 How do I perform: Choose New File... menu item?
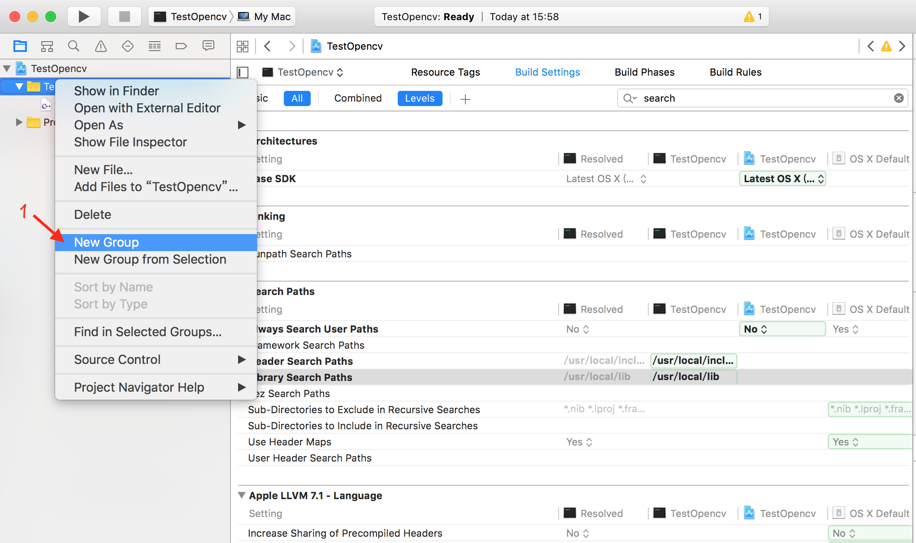156,170
